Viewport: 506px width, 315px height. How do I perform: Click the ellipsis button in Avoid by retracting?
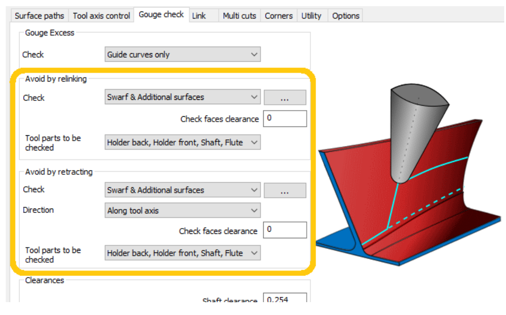285,190
